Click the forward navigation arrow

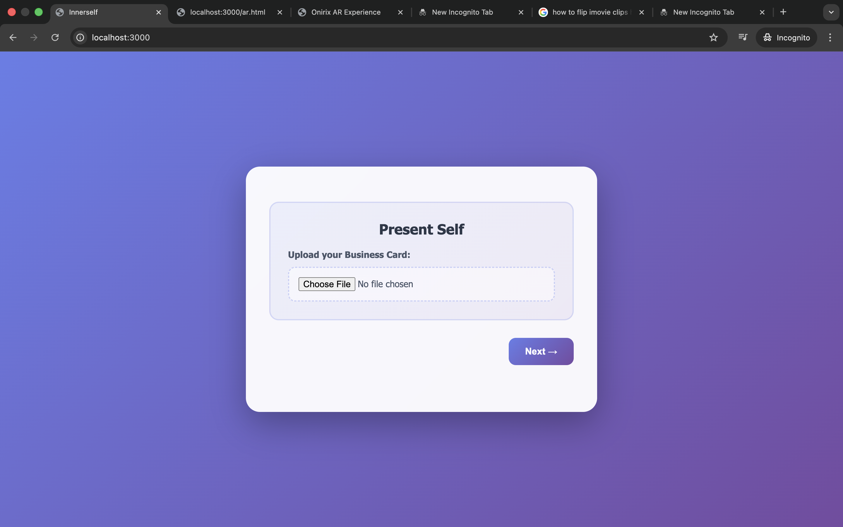(x=34, y=37)
